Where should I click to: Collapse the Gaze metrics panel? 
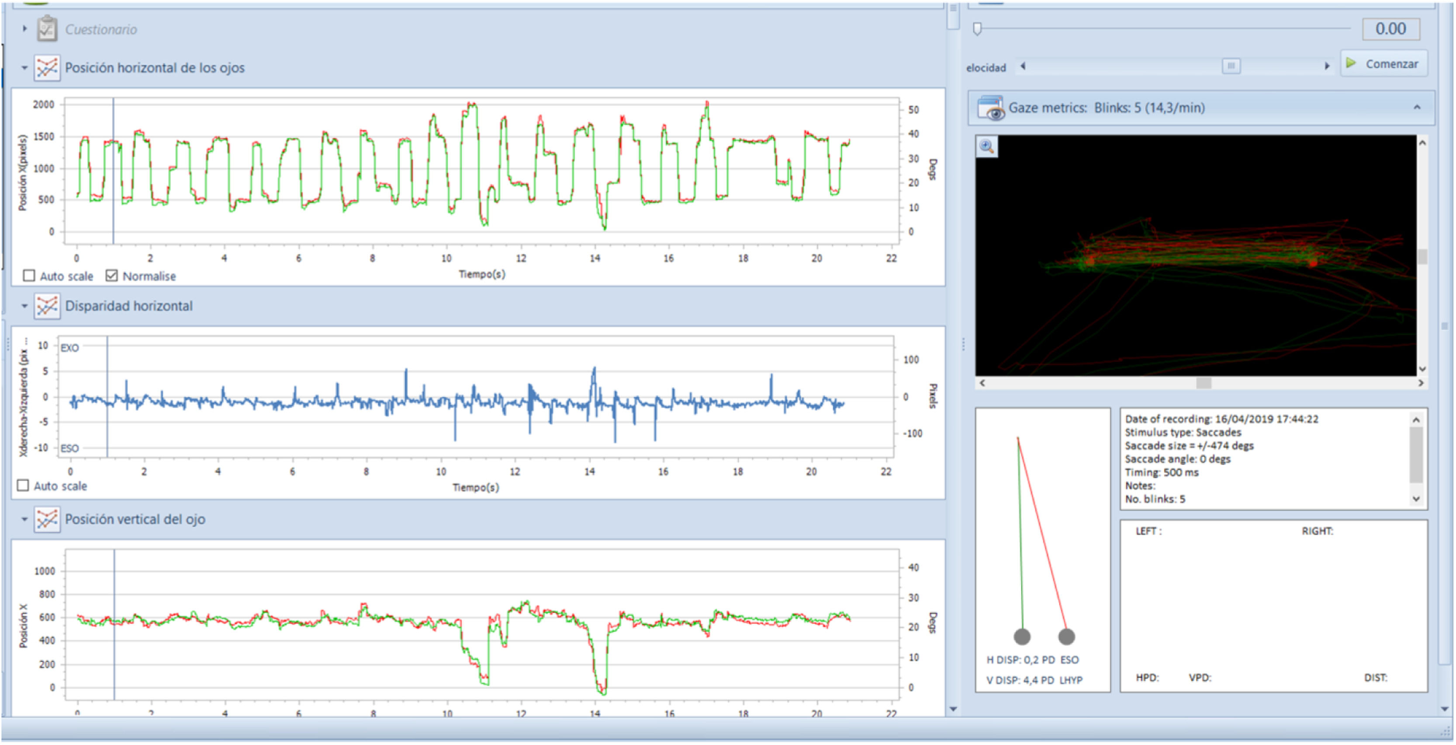tap(1416, 107)
